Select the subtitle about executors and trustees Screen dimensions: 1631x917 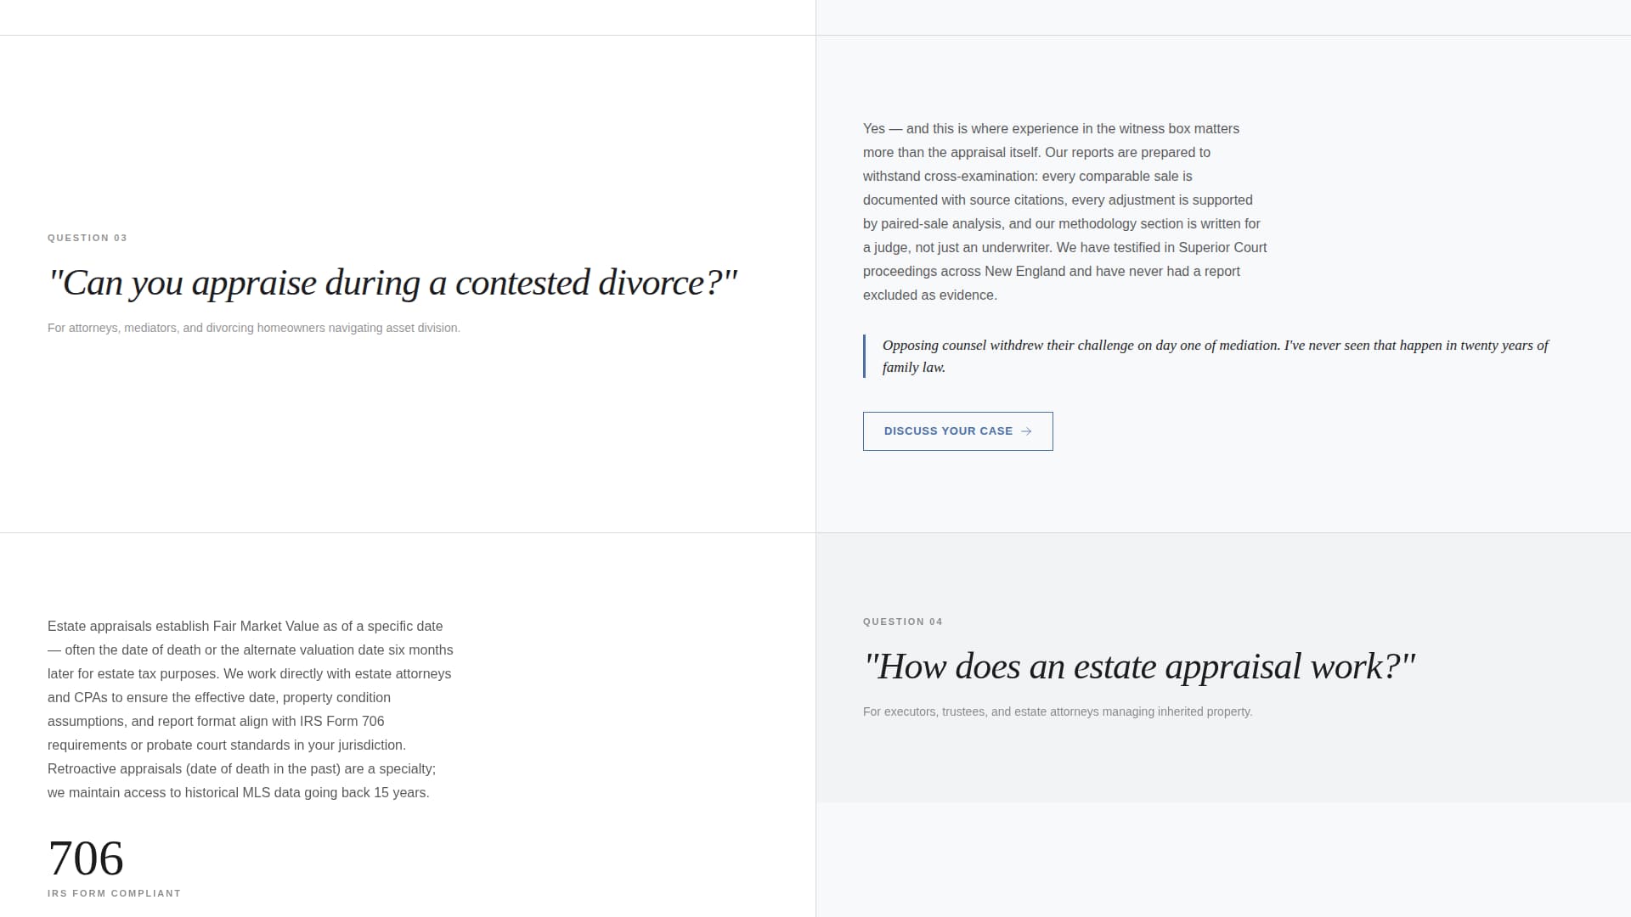pos(1057,712)
